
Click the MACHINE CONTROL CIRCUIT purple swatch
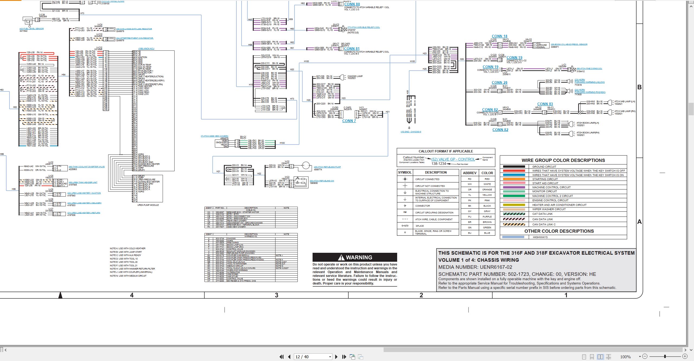pyautogui.click(x=514, y=187)
